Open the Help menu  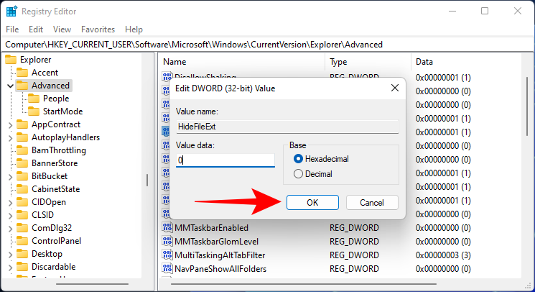pyautogui.click(x=134, y=29)
